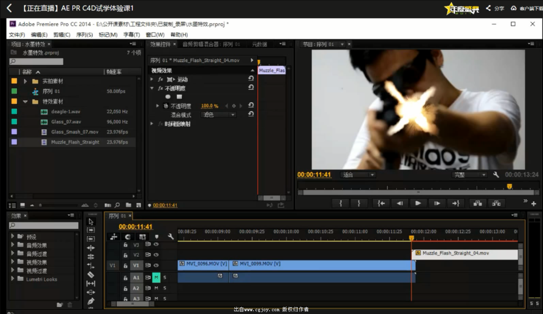543x314 pixels.
Task: Open timeline display settings wrench
Action: 171,237
